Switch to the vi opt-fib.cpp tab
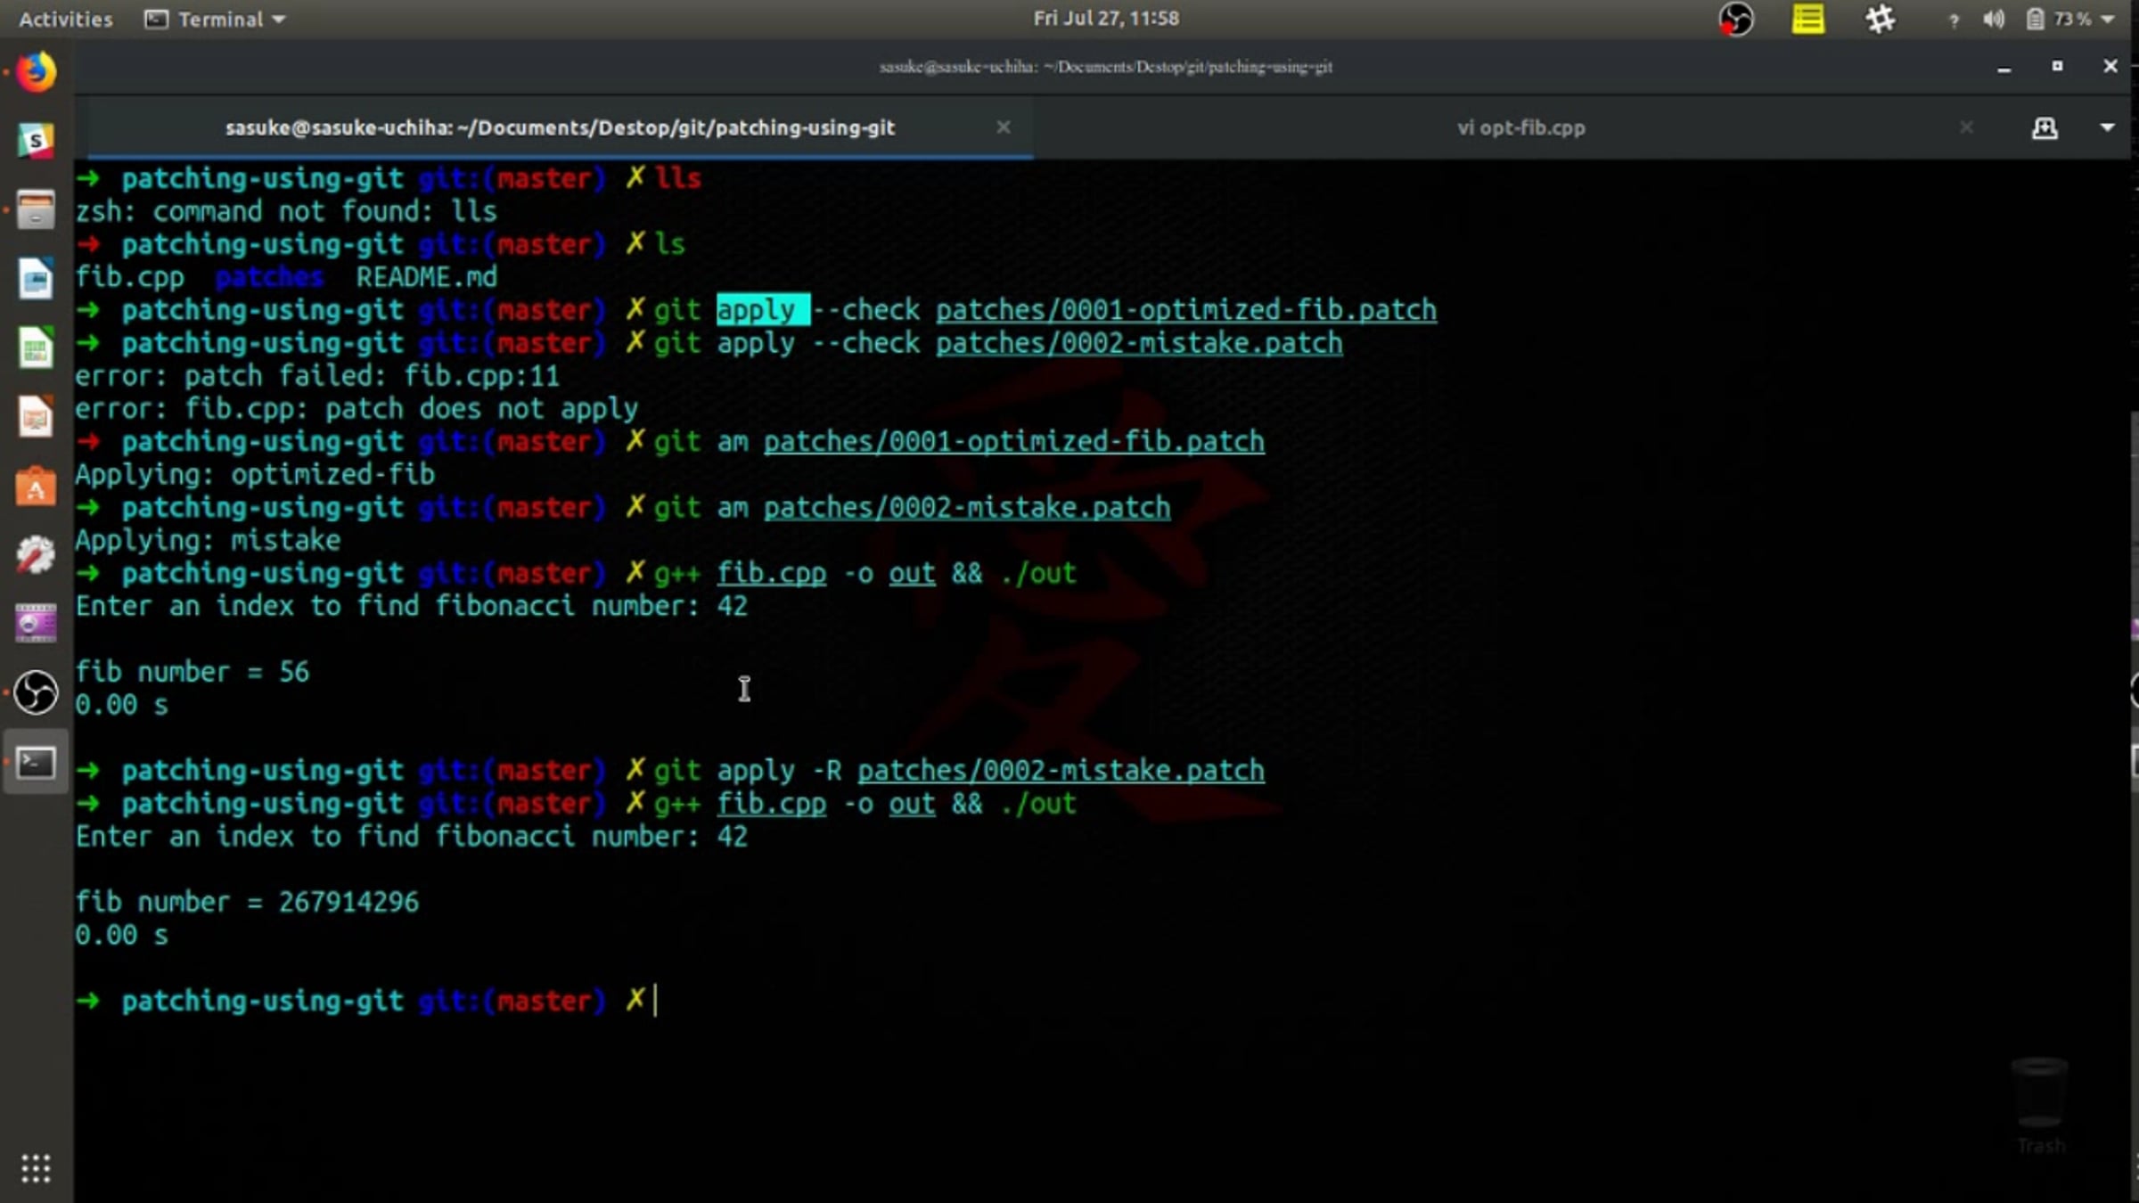2139x1203 pixels. [x=1520, y=128]
